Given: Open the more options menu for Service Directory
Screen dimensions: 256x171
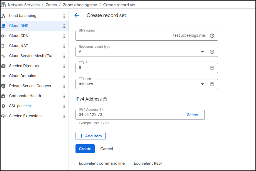Looking at the screenshot, I should [64, 66].
